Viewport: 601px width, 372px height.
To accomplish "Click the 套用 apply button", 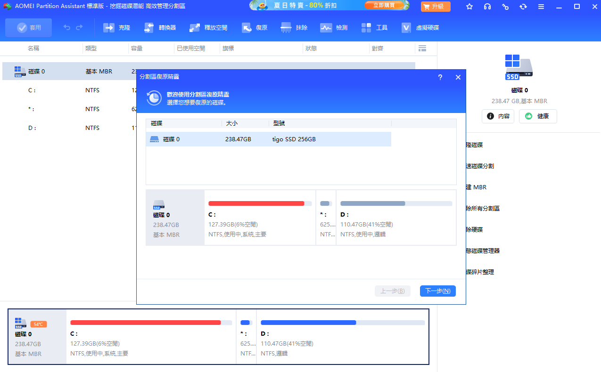I will (28, 28).
